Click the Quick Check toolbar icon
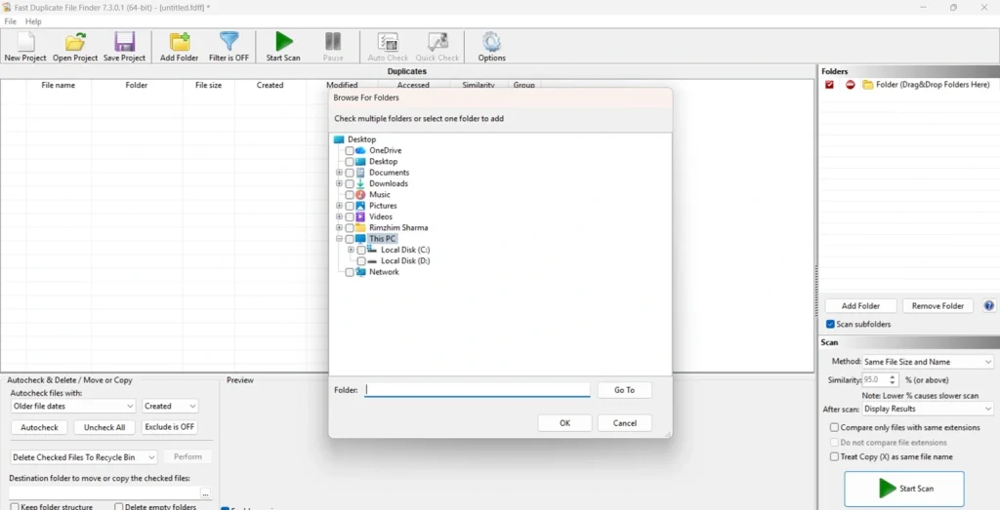1000x510 pixels. click(x=437, y=42)
